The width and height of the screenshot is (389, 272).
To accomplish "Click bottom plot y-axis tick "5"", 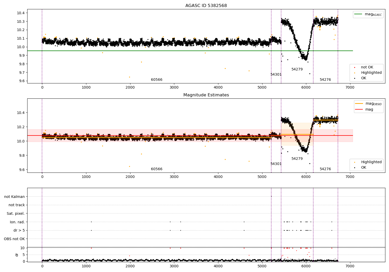I will 24,255.
